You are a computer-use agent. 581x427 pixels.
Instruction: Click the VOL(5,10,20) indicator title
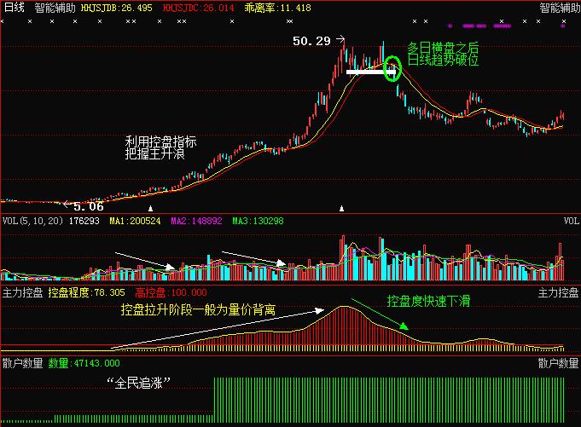coord(32,221)
